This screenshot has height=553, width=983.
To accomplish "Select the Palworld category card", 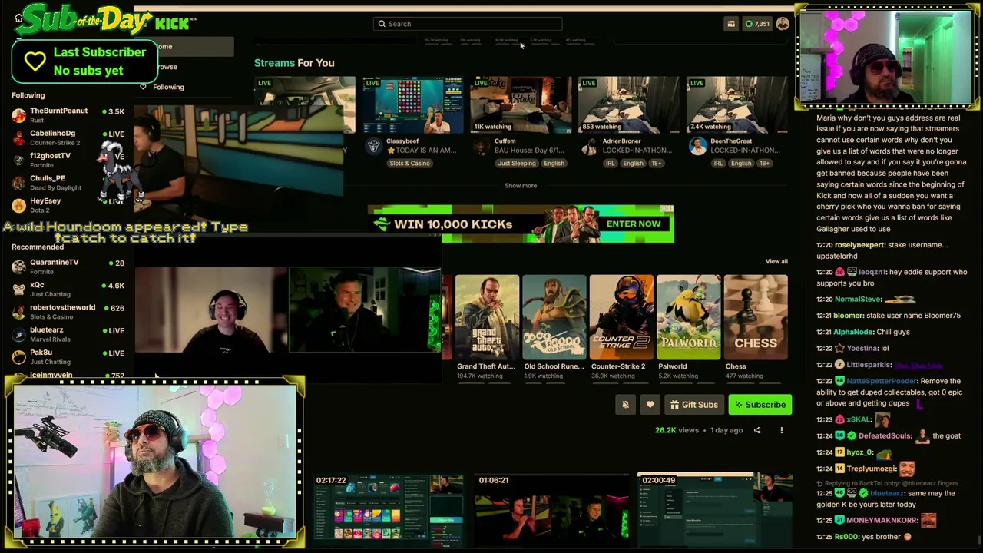I will [x=688, y=317].
